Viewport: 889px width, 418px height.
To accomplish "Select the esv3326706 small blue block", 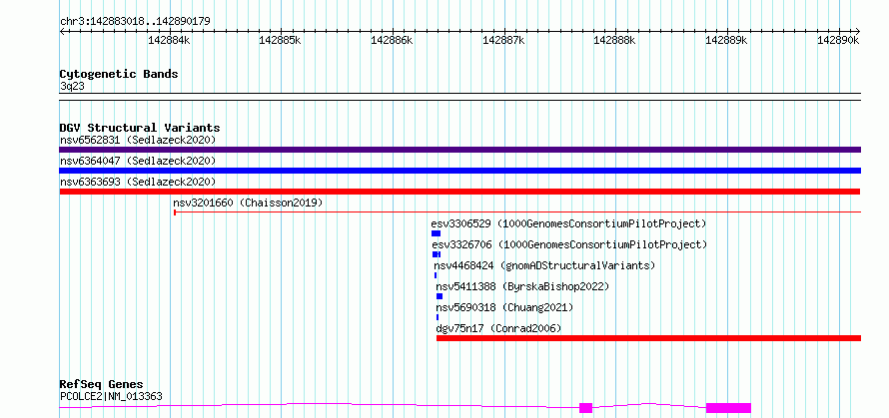I will [436, 254].
